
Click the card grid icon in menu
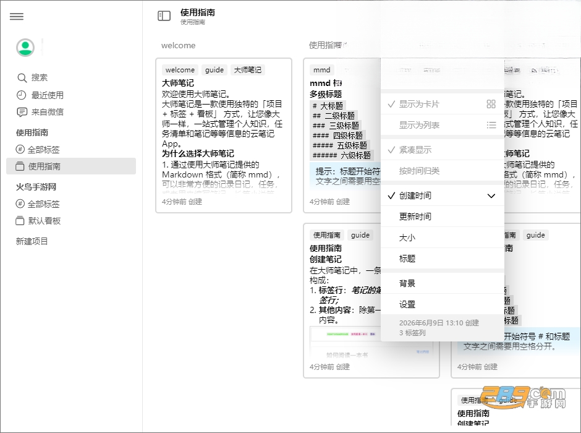click(x=491, y=104)
